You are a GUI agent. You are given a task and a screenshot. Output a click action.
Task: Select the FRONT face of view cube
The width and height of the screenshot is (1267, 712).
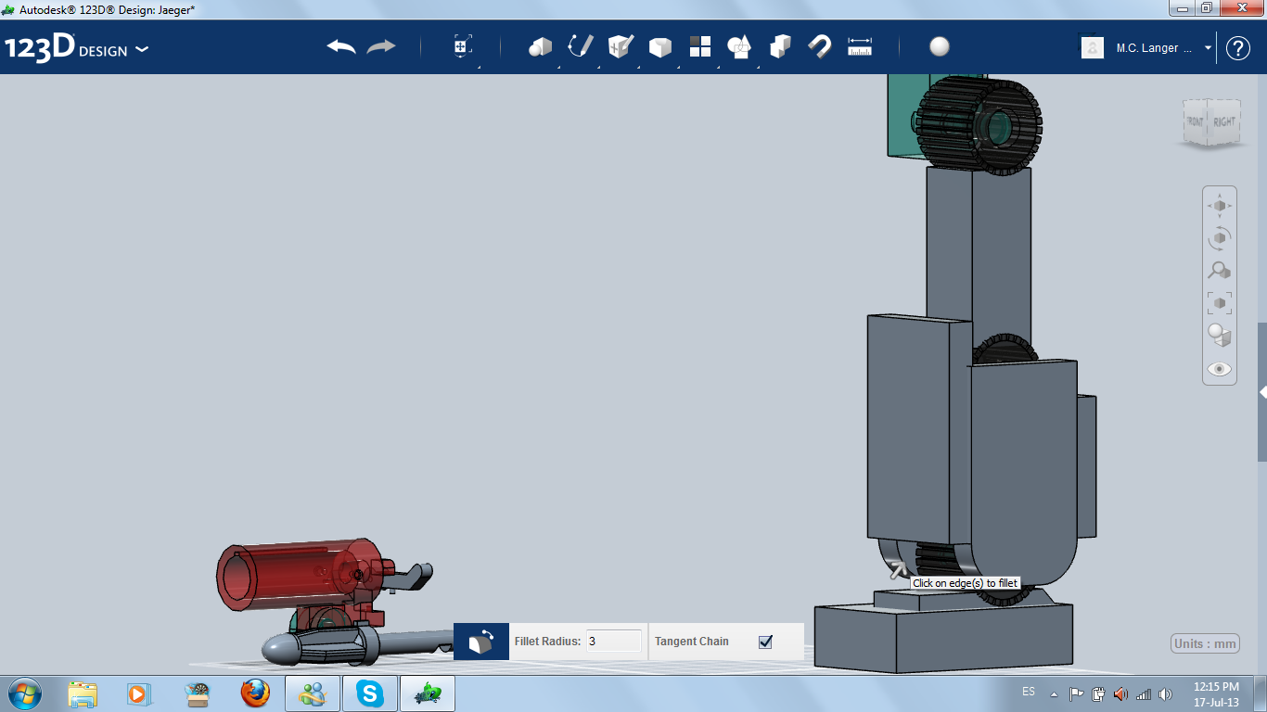click(1195, 121)
